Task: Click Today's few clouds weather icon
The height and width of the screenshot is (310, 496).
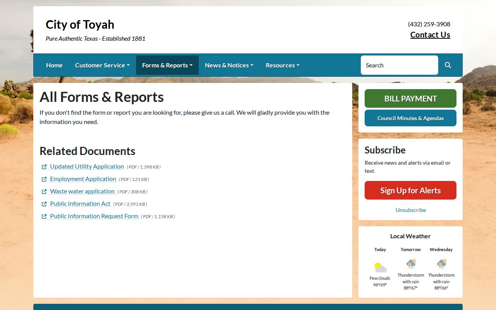Action: [380, 267]
